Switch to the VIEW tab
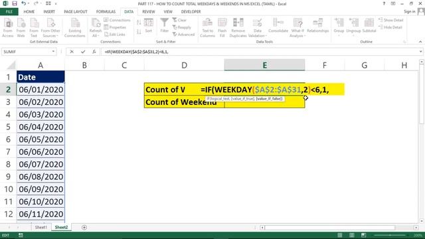The height and width of the screenshot is (239, 425). tap(168, 12)
